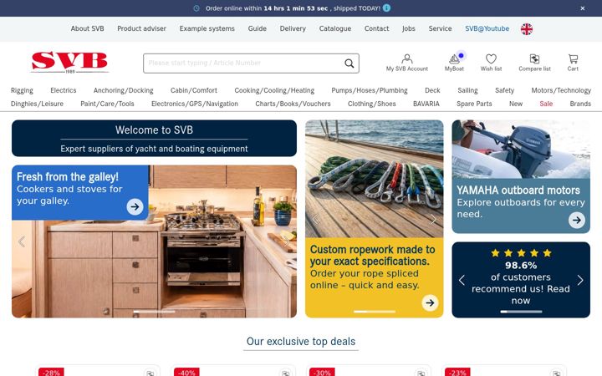Show previous slide in galley carousel
The image size is (602, 376).
(22, 241)
